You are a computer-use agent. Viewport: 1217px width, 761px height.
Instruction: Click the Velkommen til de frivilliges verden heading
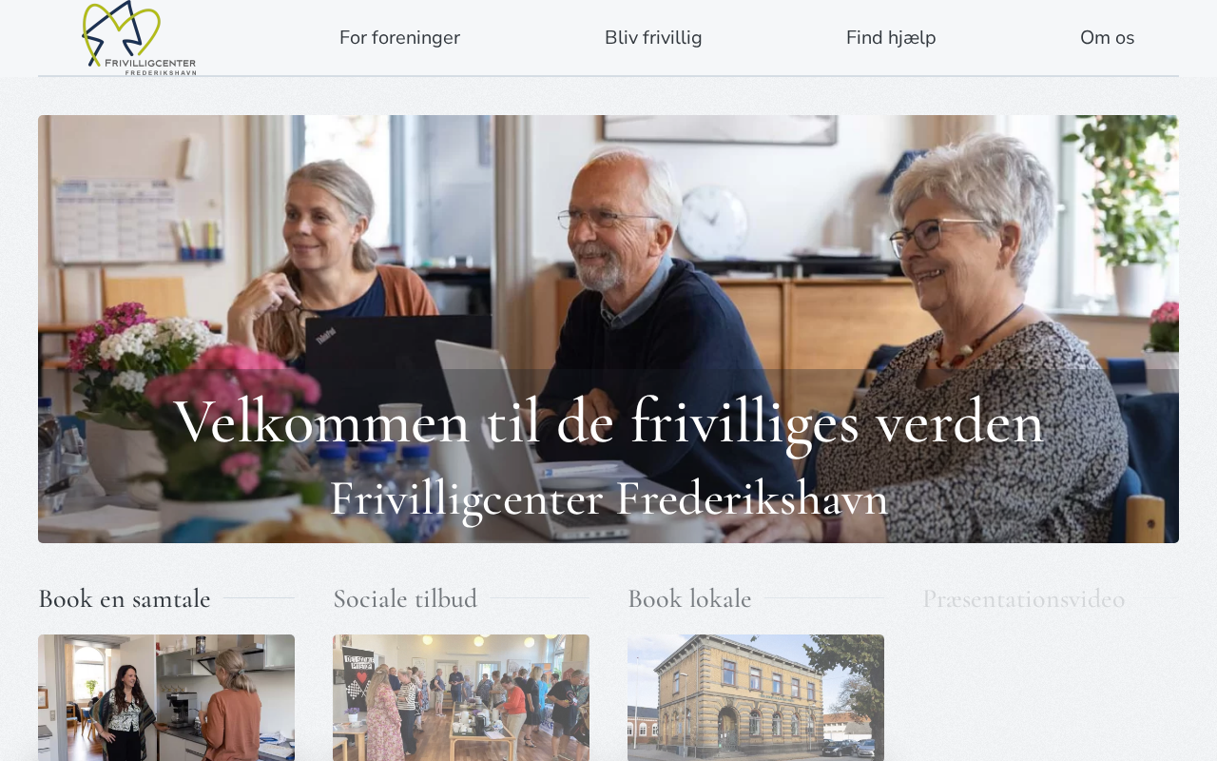(608, 421)
